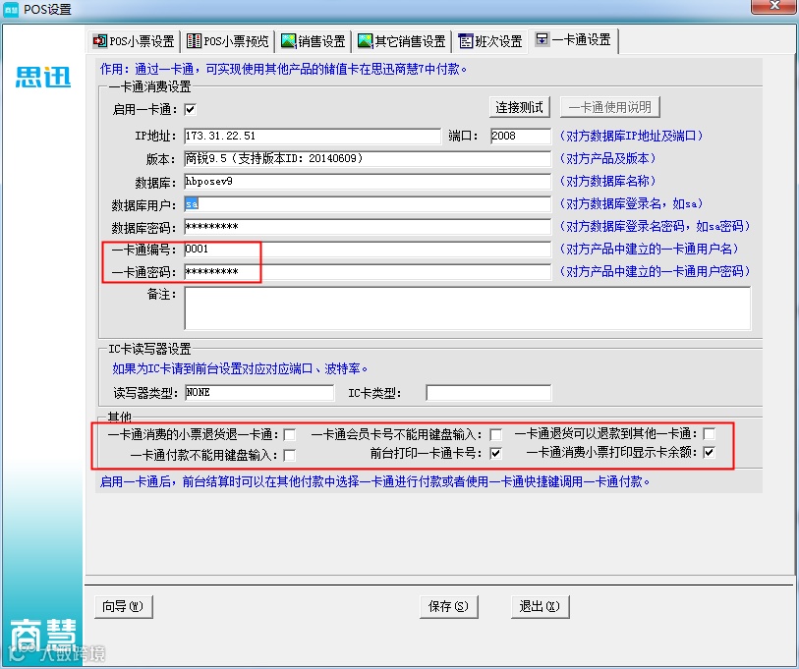Click the 端口 field showing 2008
The height and width of the screenshot is (669, 799).
coord(520,136)
